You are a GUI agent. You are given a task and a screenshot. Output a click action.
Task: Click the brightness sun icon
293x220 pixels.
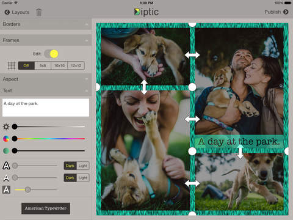click(6, 127)
